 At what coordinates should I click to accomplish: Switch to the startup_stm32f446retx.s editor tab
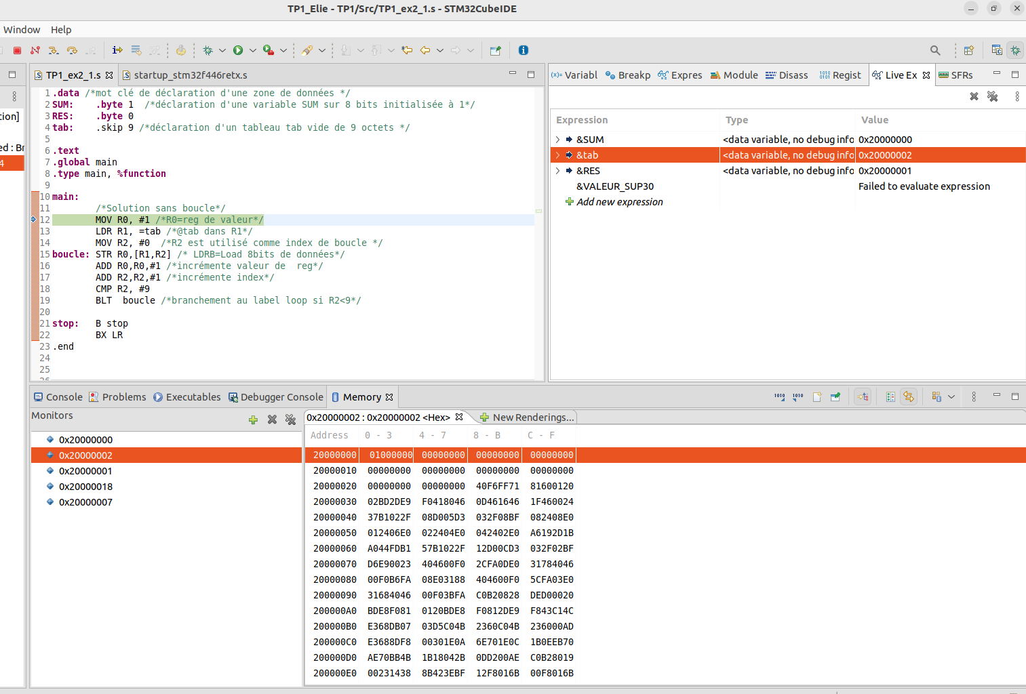click(190, 75)
